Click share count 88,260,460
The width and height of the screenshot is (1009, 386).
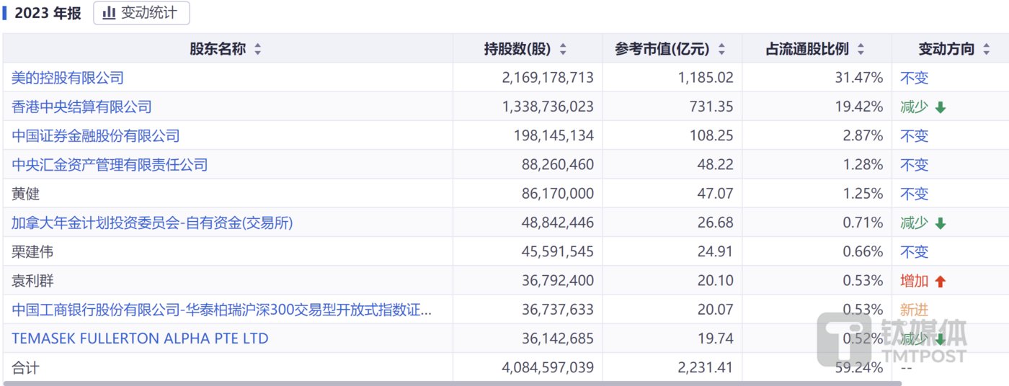[557, 165]
